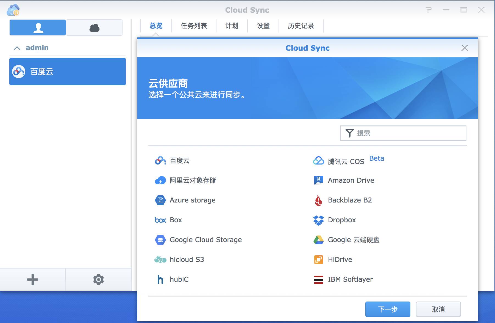Maximize the Cloud Sync main window
This screenshot has width=495, height=323.
(x=464, y=10)
